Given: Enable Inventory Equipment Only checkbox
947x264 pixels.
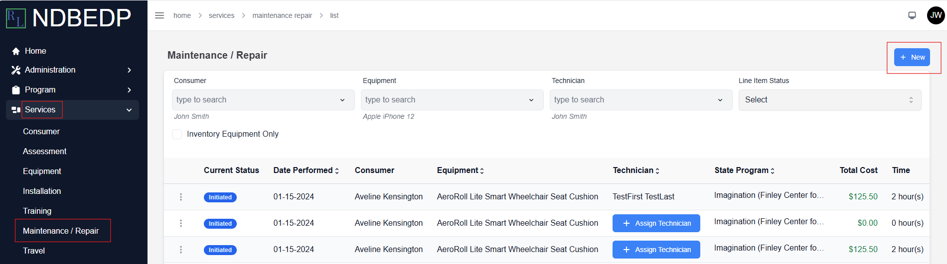Looking at the screenshot, I should (x=177, y=134).
